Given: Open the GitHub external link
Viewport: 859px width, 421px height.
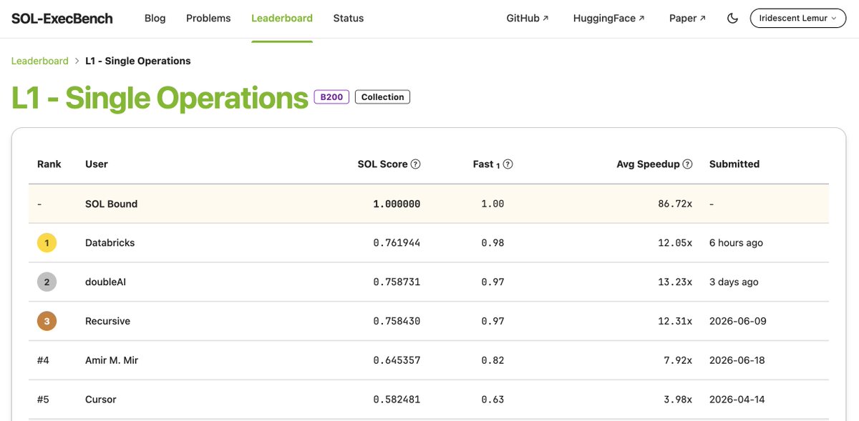Looking at the screenshot, I should tap(528, 19).
